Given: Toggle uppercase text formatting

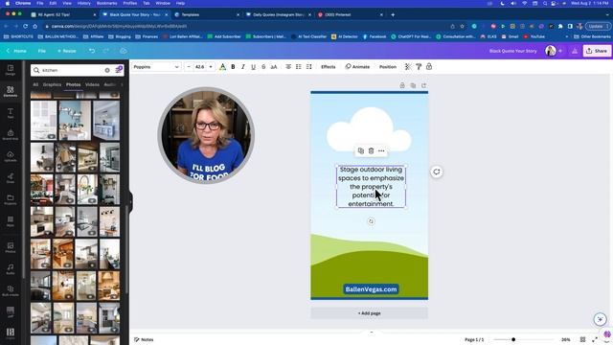Looking at the screenshot, I should 274,67.
